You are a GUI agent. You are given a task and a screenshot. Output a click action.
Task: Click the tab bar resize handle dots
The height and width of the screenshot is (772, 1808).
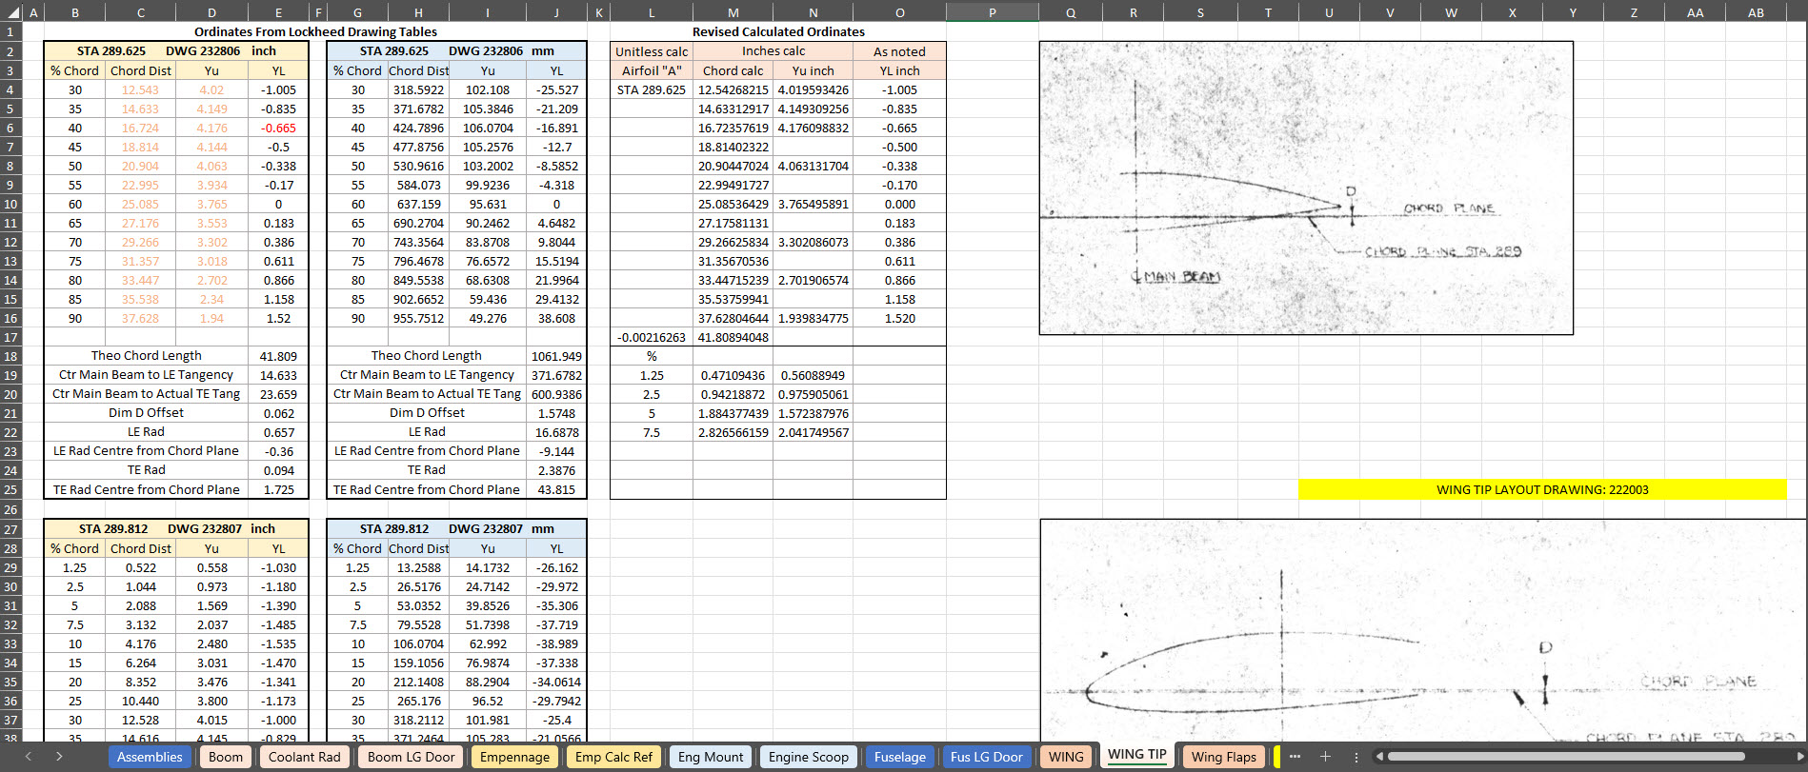coord(1356,757)
